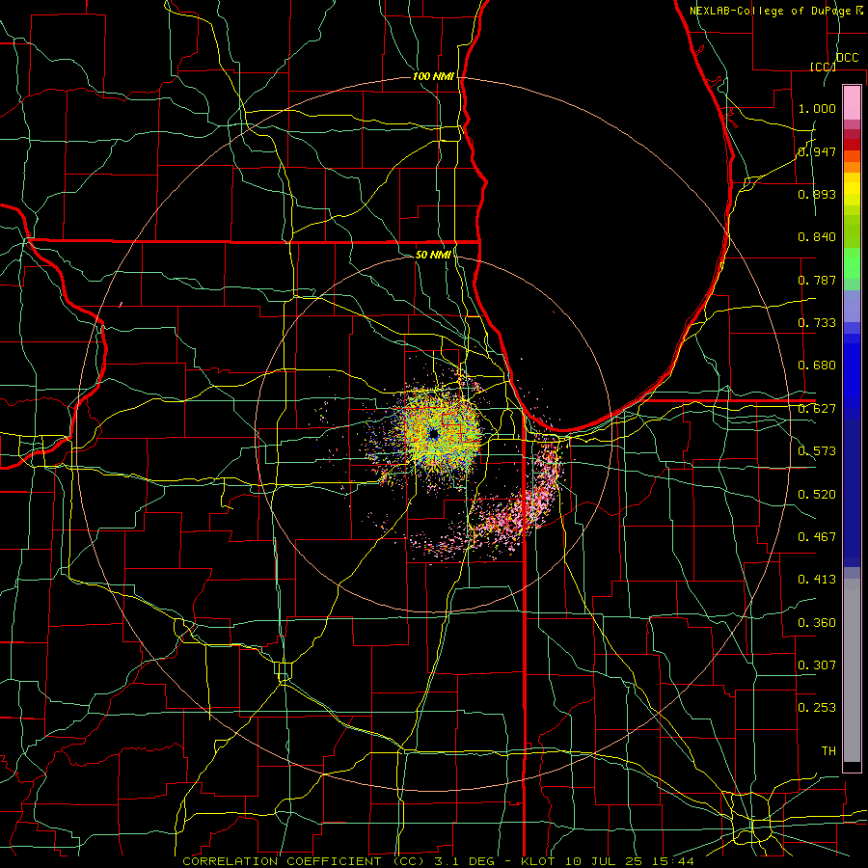The image size is (868, 868).
Task: Click the 0.360 scale value
Action: 817,623
